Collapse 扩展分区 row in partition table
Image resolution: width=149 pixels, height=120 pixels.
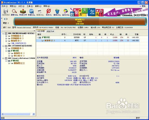click(x=38, y=38)
